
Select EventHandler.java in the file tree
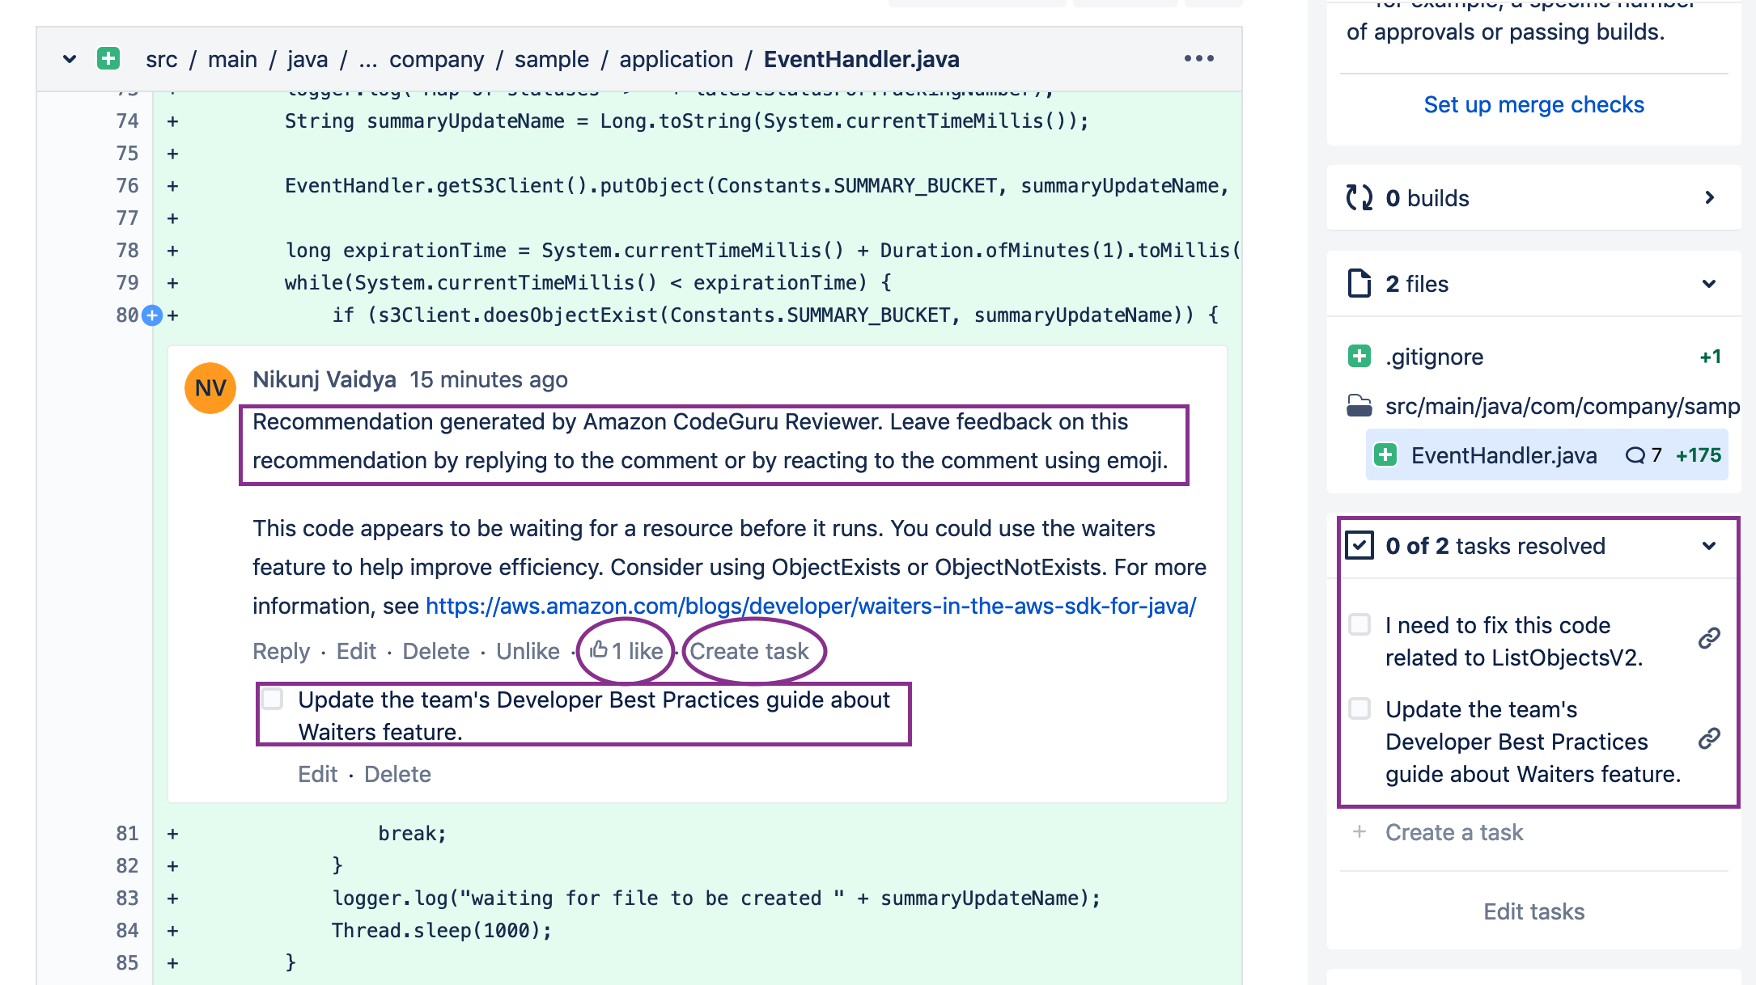(x=1504, y=455)
